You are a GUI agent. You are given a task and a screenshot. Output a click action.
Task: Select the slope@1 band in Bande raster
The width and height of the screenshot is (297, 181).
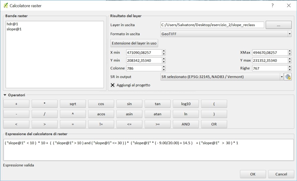(x=15, y=29)
